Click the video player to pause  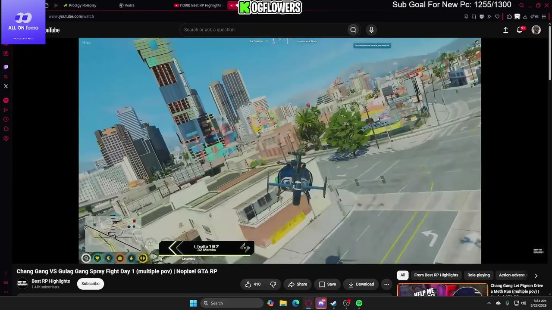(x=279, y=151)
